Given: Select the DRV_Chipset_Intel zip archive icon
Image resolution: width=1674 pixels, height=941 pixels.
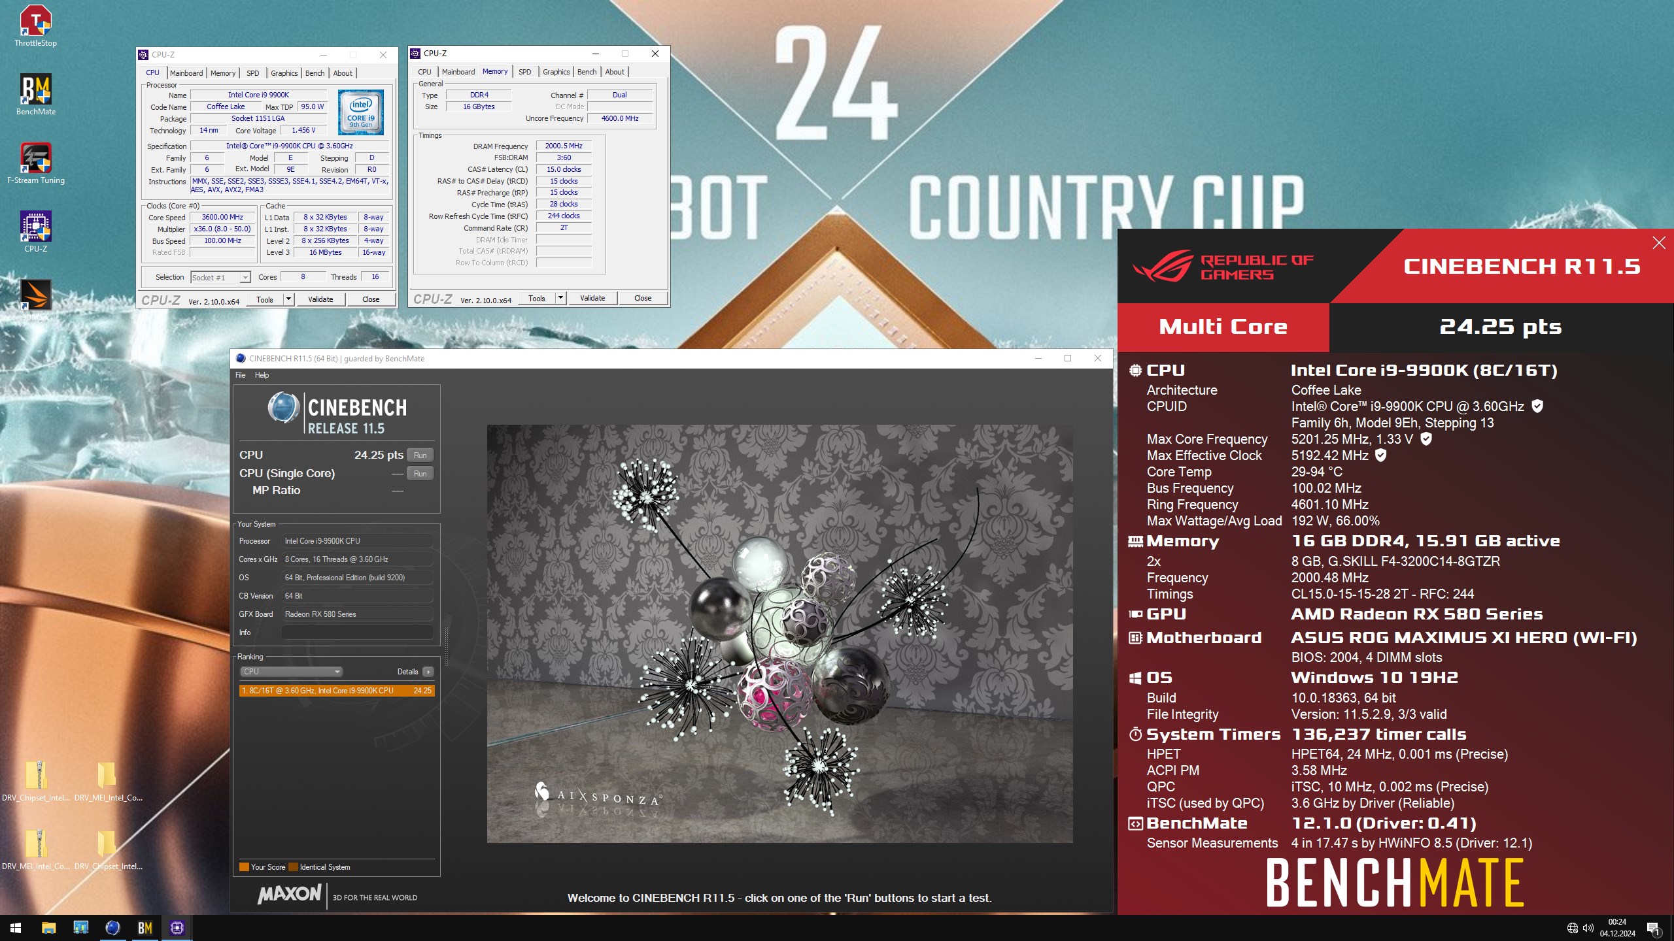Looking at the screenshot, I should click(x=36, y=775).
